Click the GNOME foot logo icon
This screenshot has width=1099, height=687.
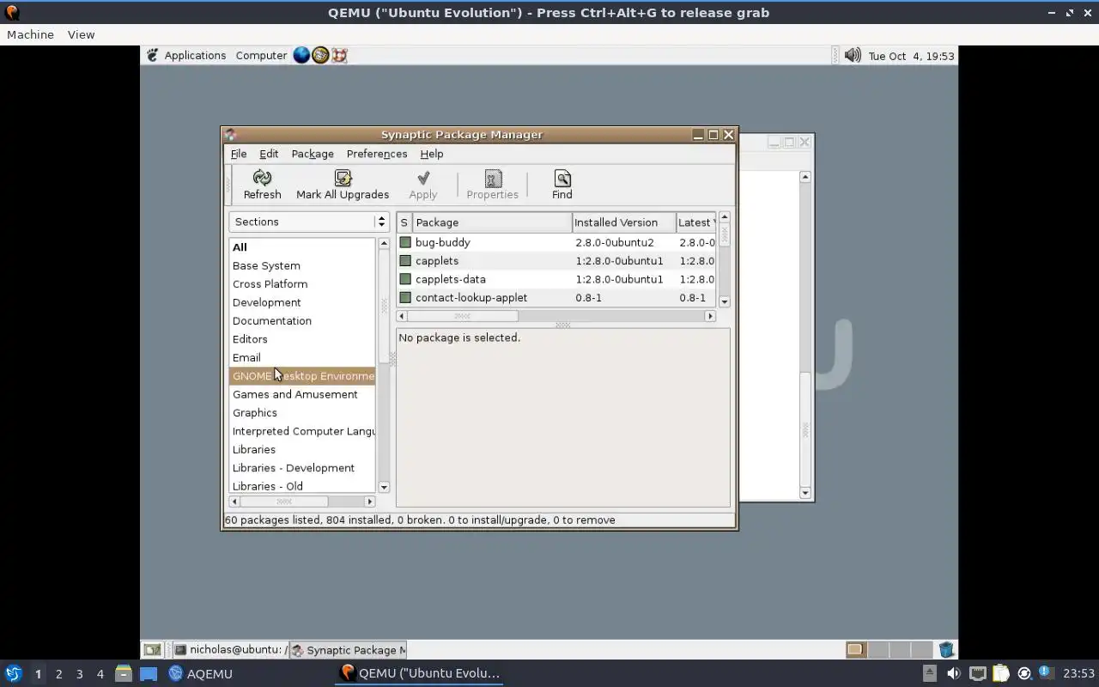point(153,55)
